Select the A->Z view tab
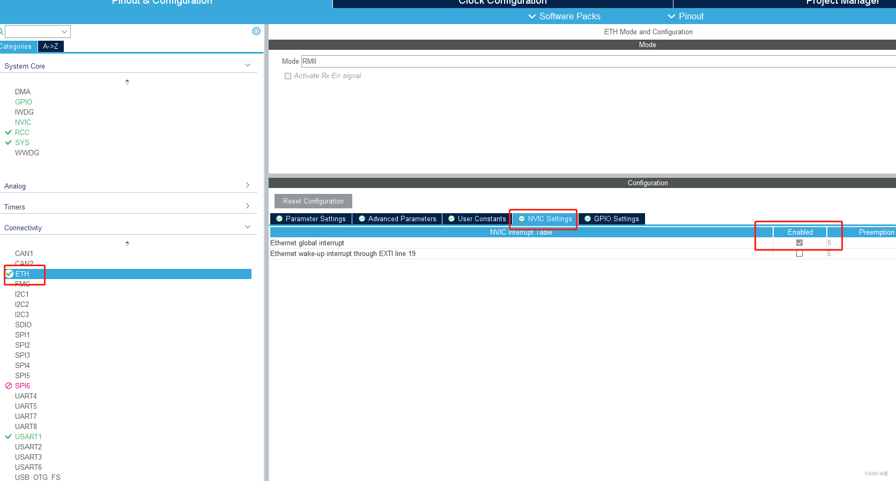Image resolution: width=896 pixels, height=481 pixels. click(50, 47)
